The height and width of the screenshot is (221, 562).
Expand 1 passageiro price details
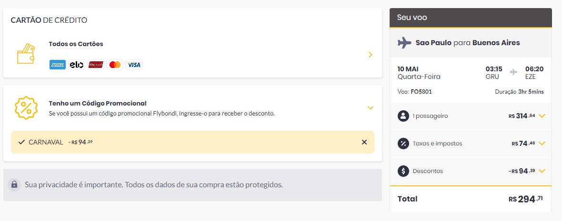tap(542, 116)
